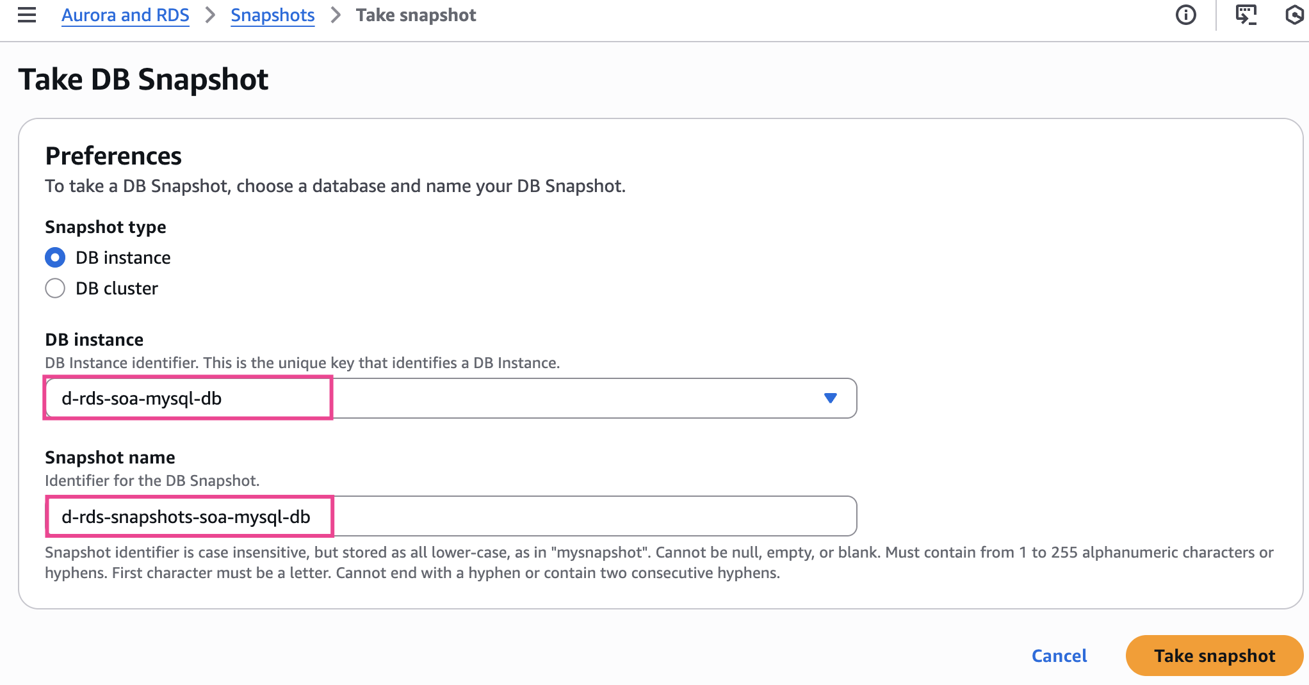This screenshot has height=685, width=1309.
Task: Click the Take DB Snapshot page heading
Action: (143, 79)
